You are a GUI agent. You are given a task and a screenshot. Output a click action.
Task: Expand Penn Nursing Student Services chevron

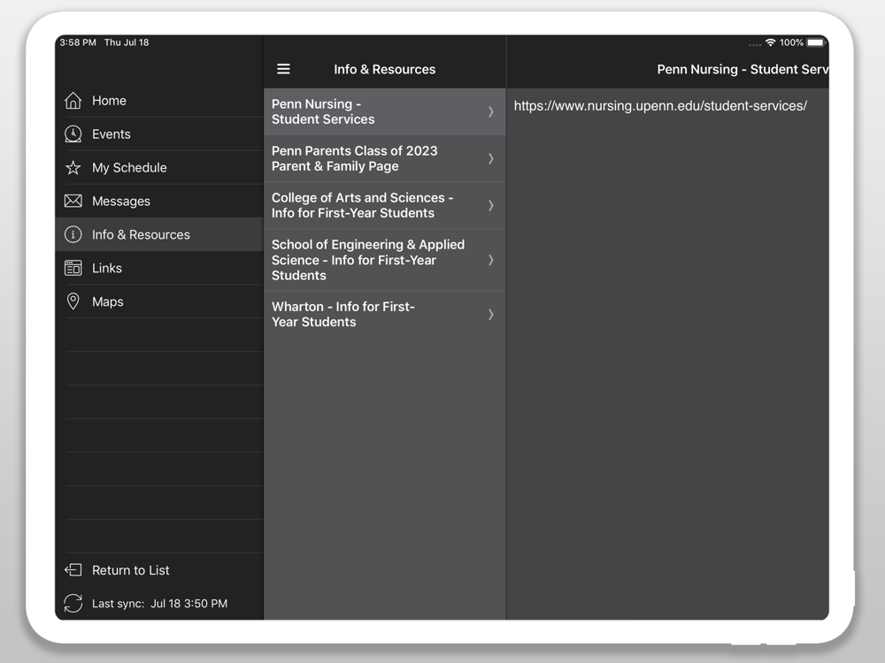[x=491, y=111]
